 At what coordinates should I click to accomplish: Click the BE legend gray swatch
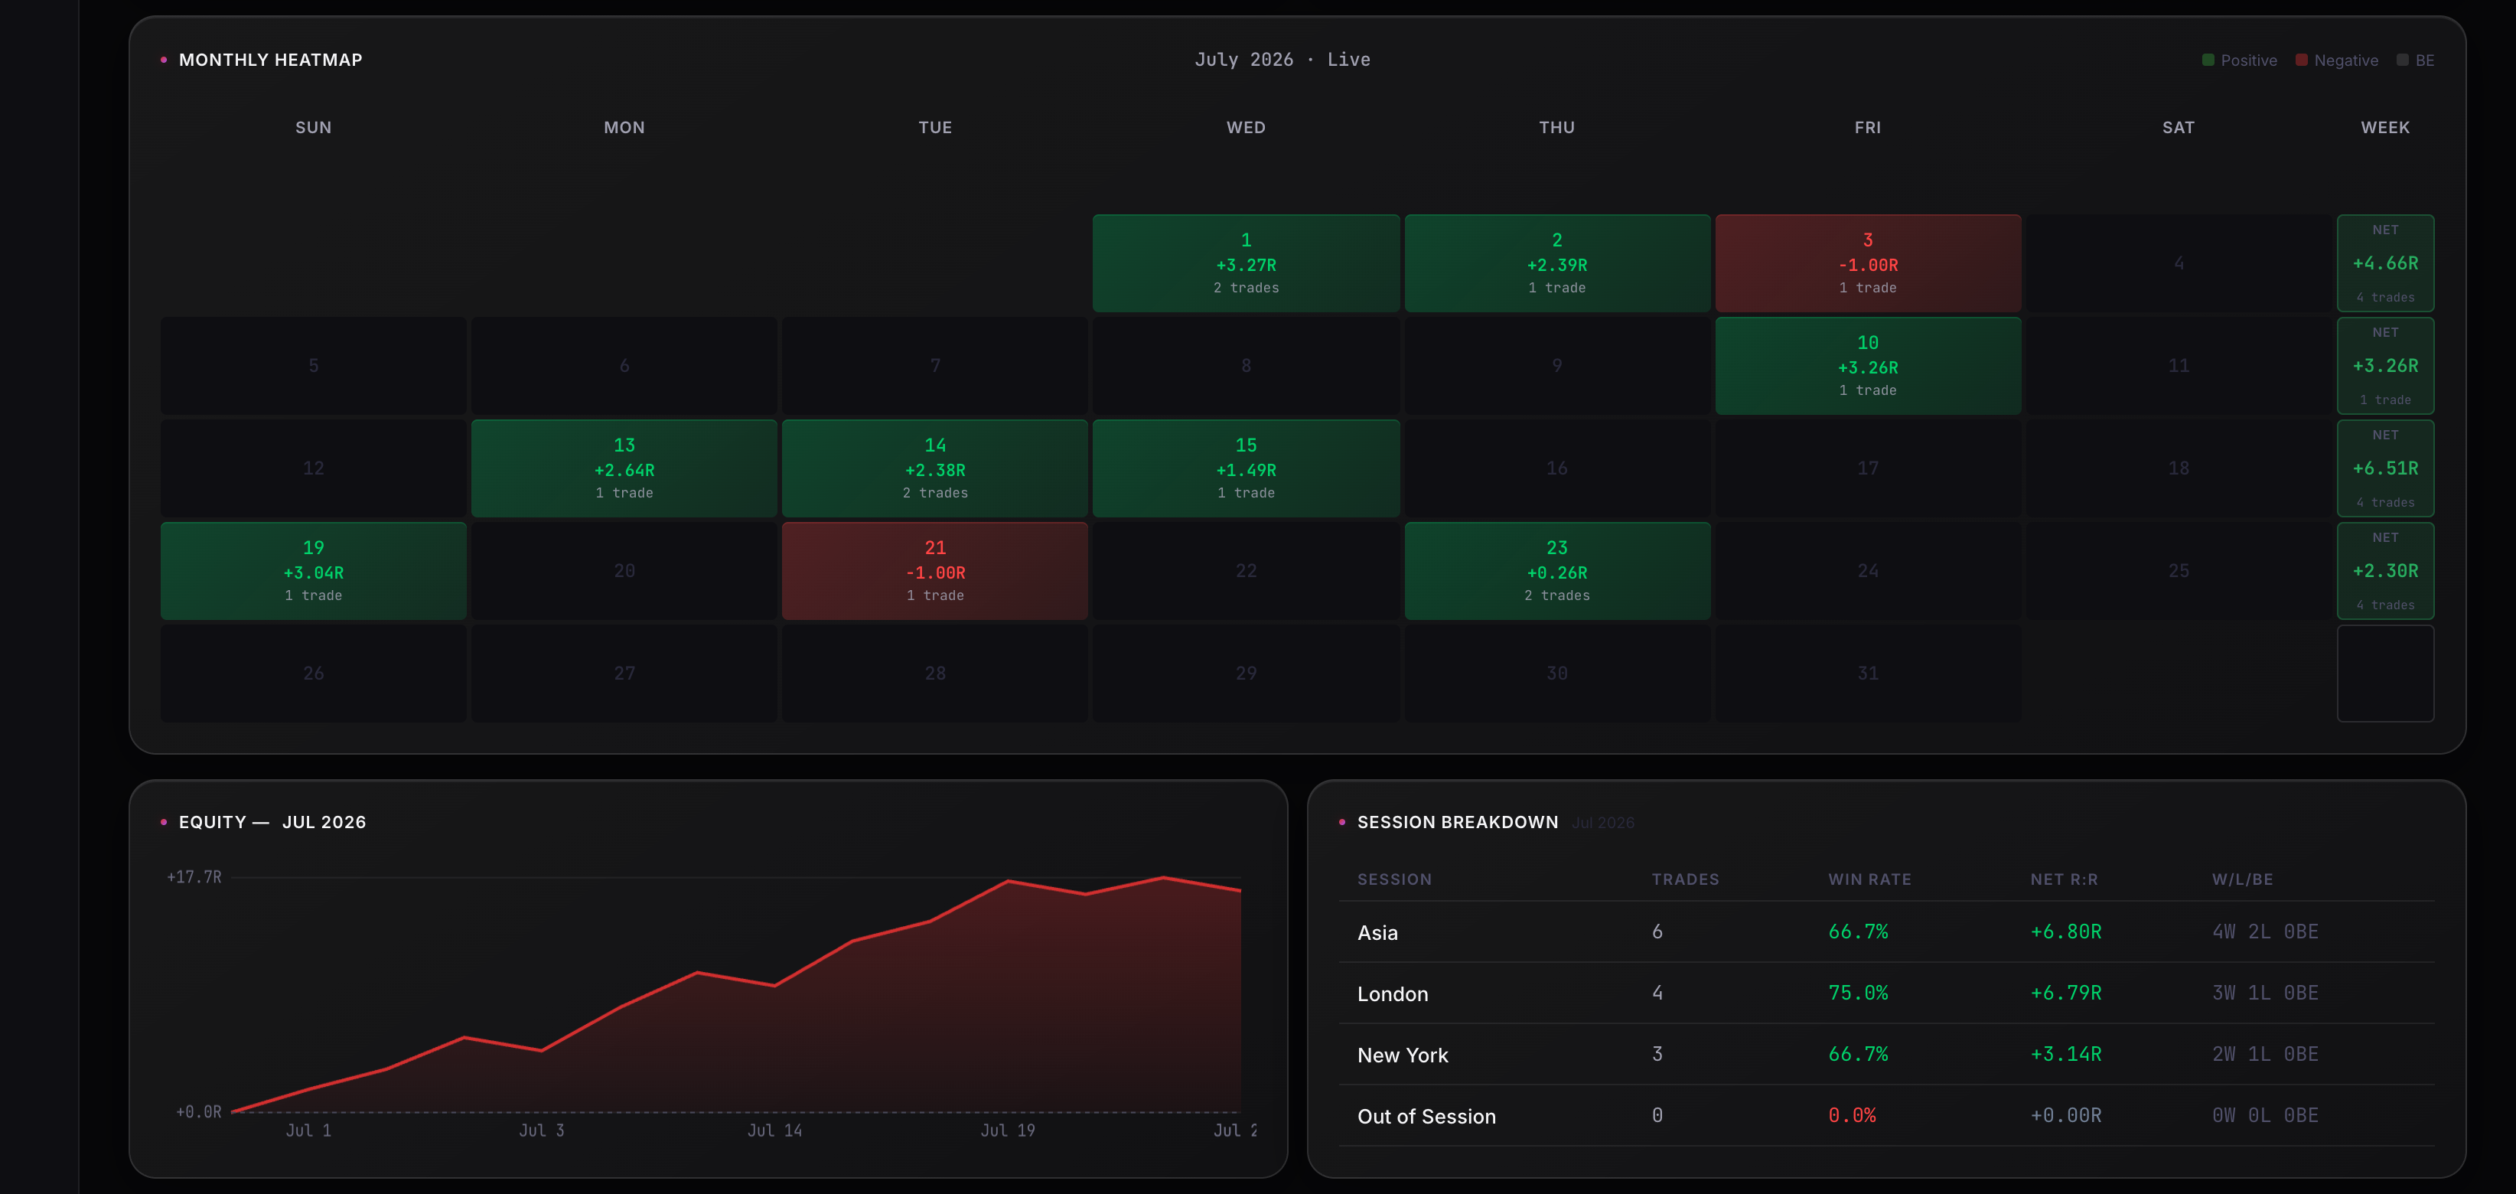point(2402,60)
